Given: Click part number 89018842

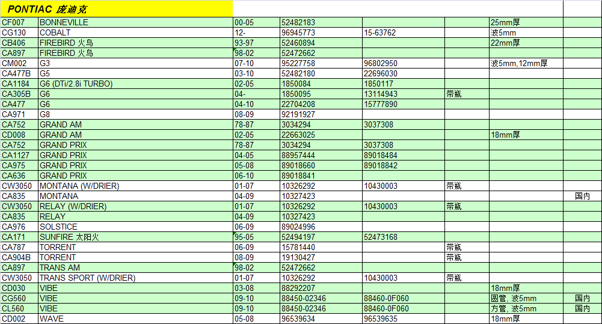Looking at the screenshot, I should 404,165.
